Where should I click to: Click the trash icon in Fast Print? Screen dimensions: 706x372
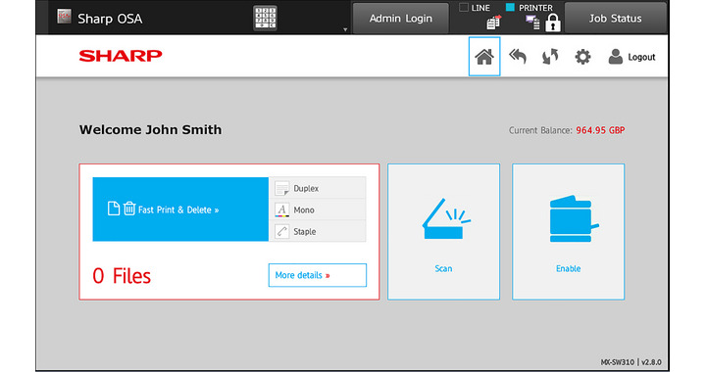129,209
